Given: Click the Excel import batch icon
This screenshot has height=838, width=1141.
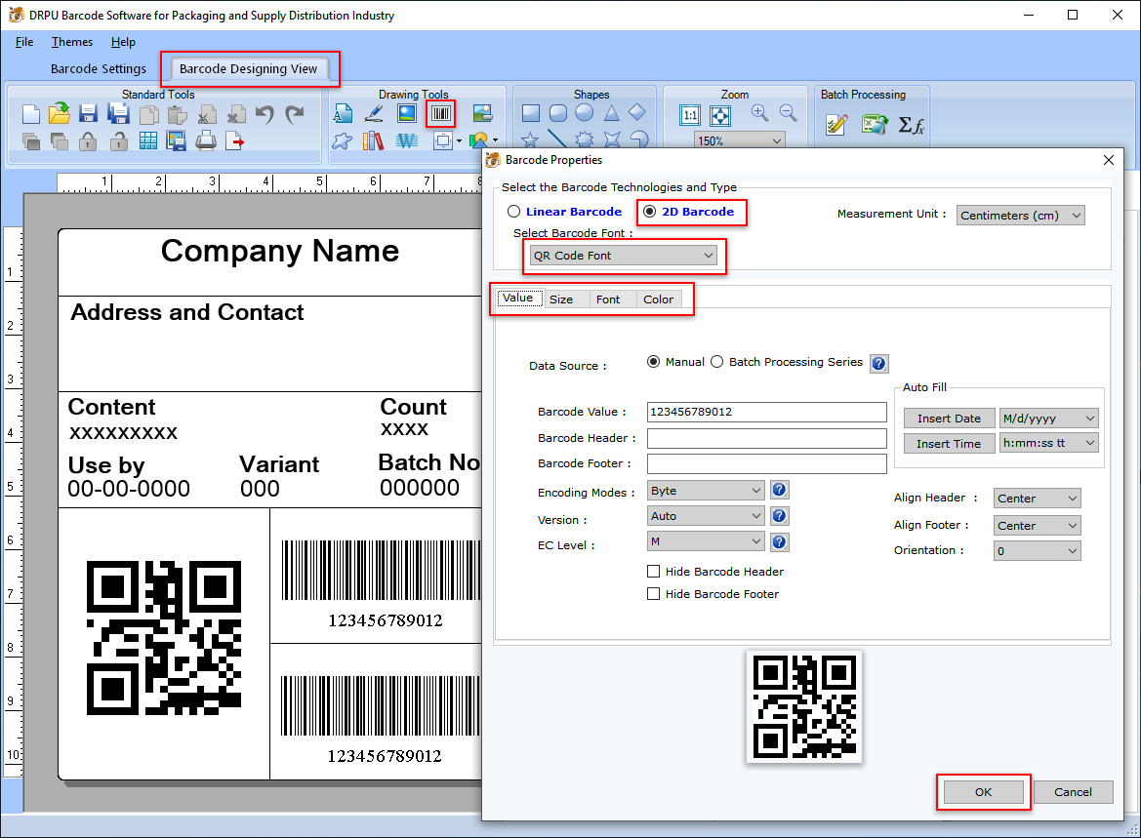Looking at the screenshot, I should click(875, 125).
